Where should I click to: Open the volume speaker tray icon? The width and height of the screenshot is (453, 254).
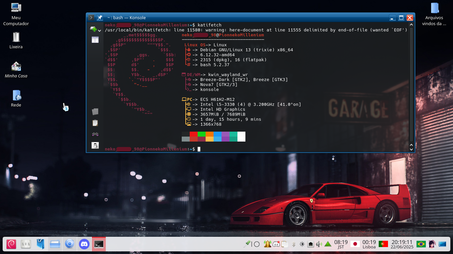point(319,244)
